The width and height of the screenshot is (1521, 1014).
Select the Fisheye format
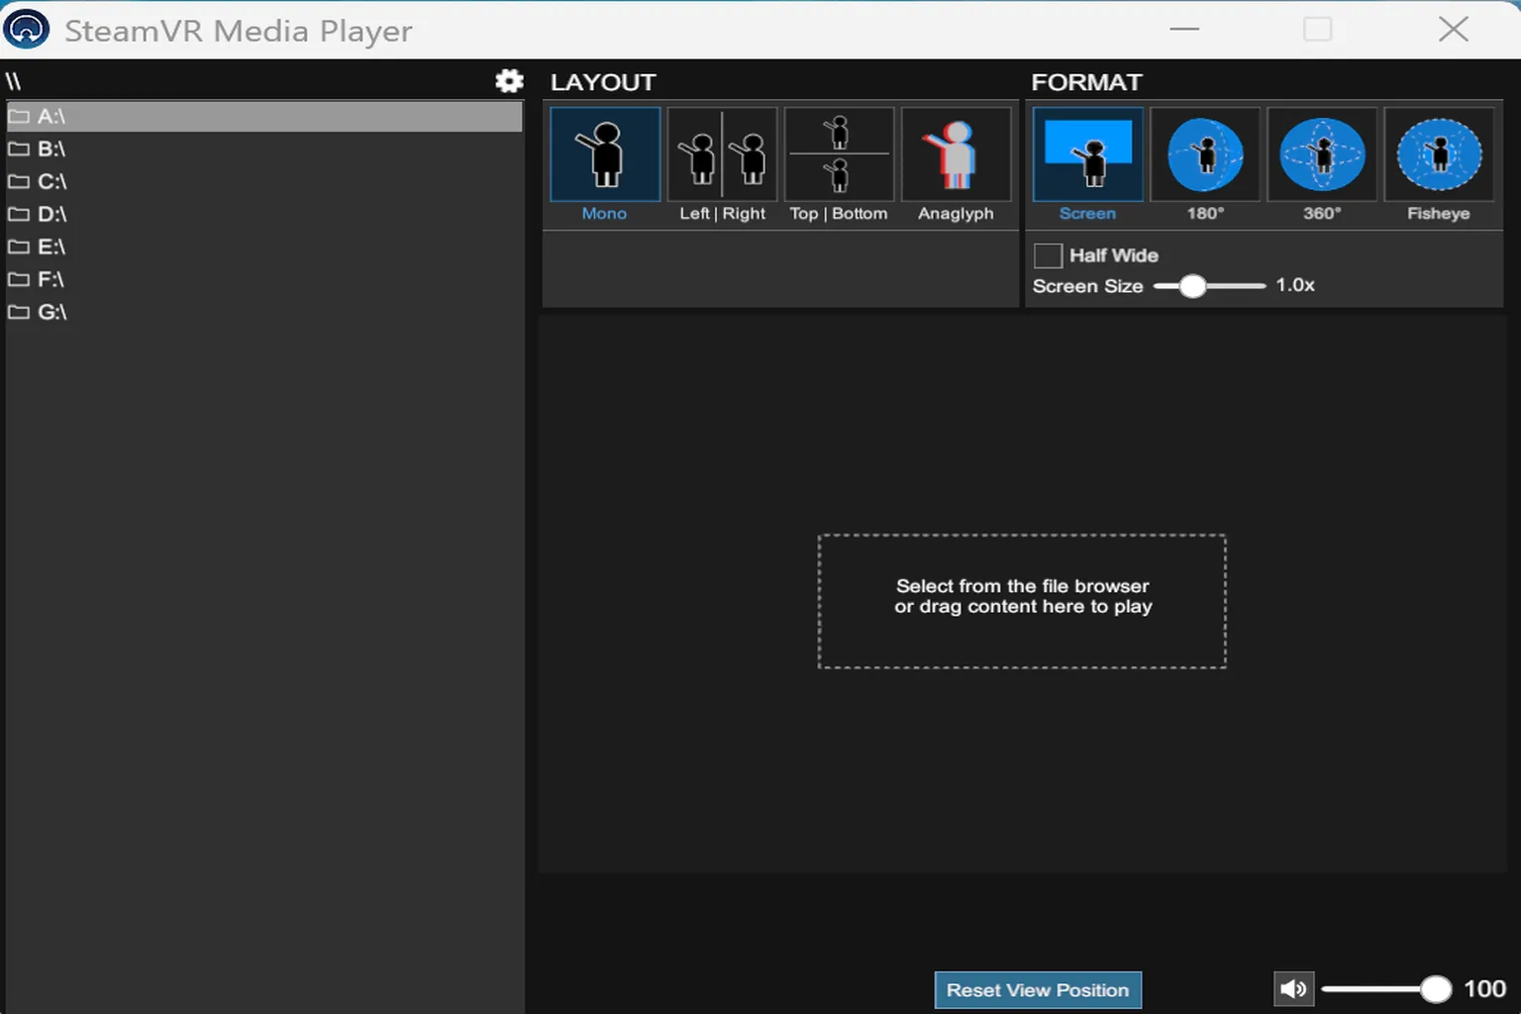pos(1439,155)
